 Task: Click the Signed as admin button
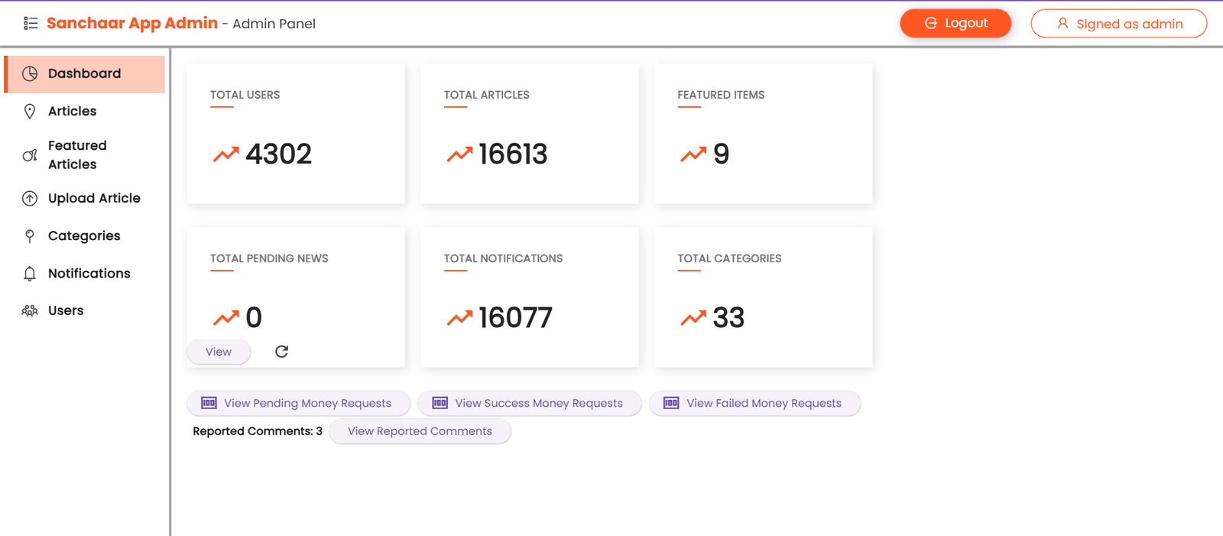pyautogui.click(x=1118, y=24)
